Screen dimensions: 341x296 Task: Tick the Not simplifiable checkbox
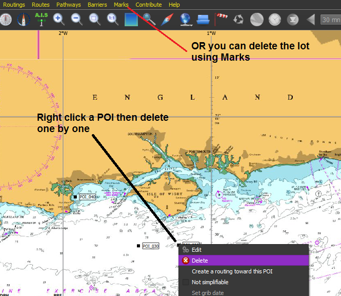coord(186,282)
